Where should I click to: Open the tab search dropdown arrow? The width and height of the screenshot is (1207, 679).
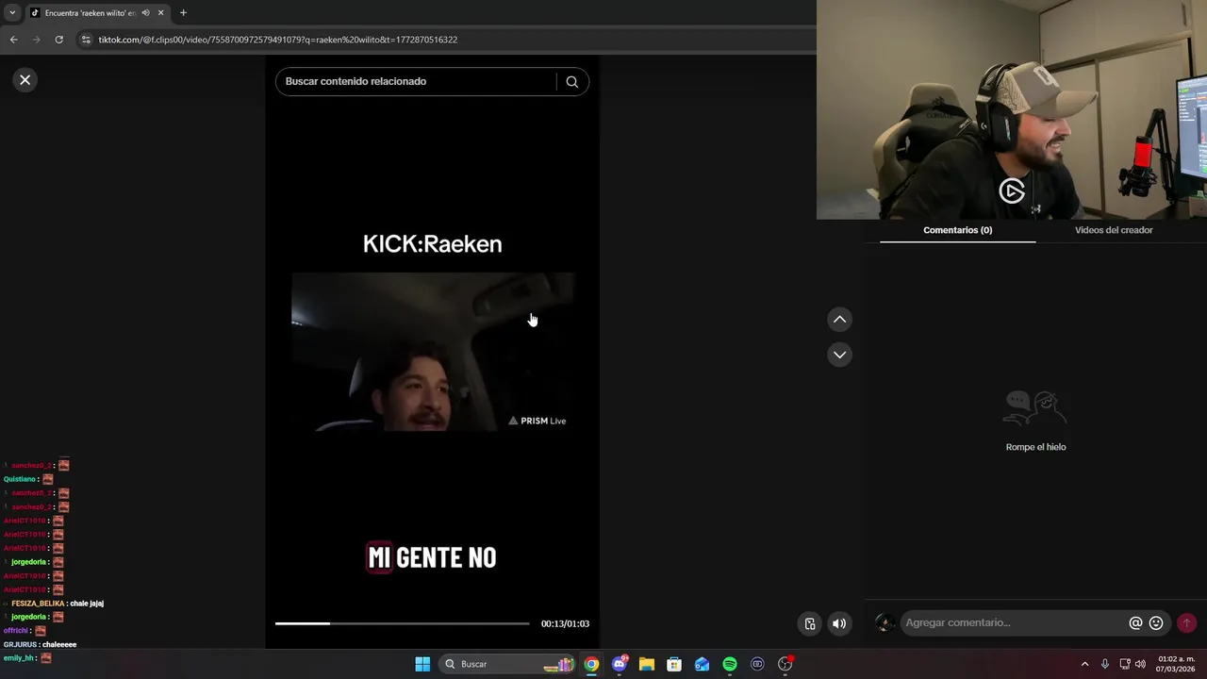(11, 13)
